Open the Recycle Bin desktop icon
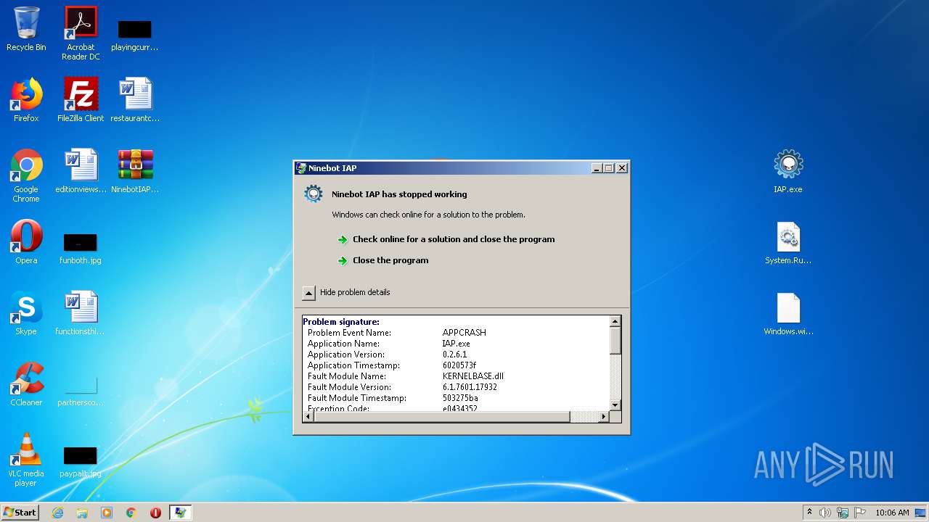 pos(26,29)
